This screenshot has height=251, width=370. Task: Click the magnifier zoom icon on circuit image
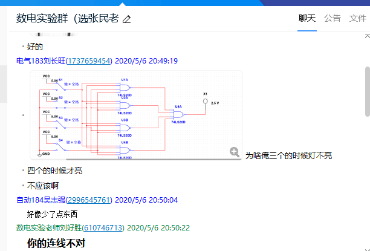coord(235,152)
